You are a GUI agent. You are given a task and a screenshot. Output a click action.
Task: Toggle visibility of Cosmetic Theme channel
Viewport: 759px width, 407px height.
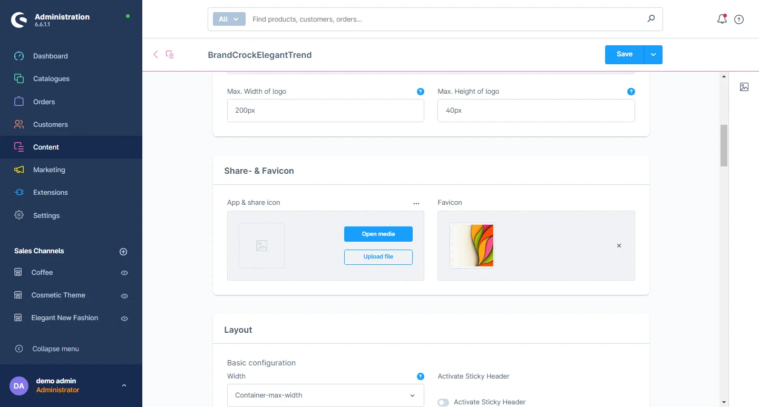[x=124, y=296]
